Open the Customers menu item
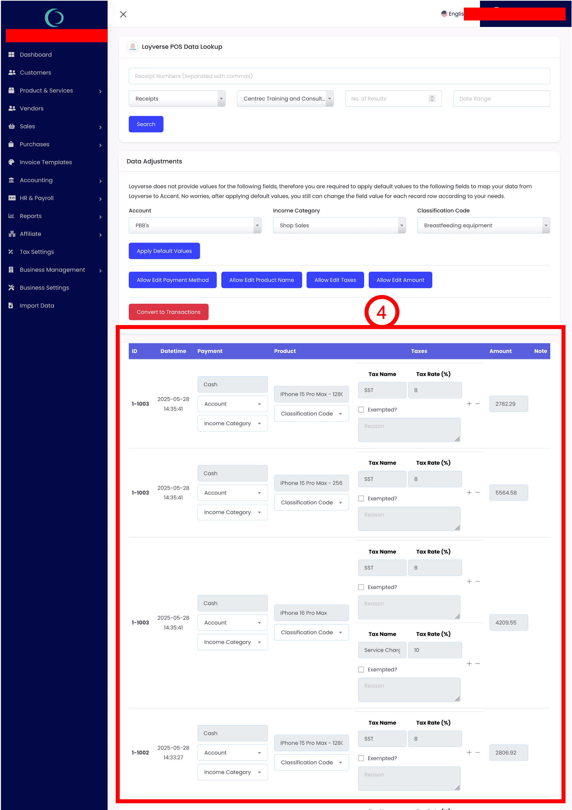 35,73
